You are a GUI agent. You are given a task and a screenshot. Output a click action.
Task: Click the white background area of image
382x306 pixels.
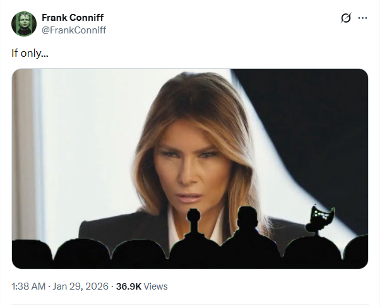(76, 145)
